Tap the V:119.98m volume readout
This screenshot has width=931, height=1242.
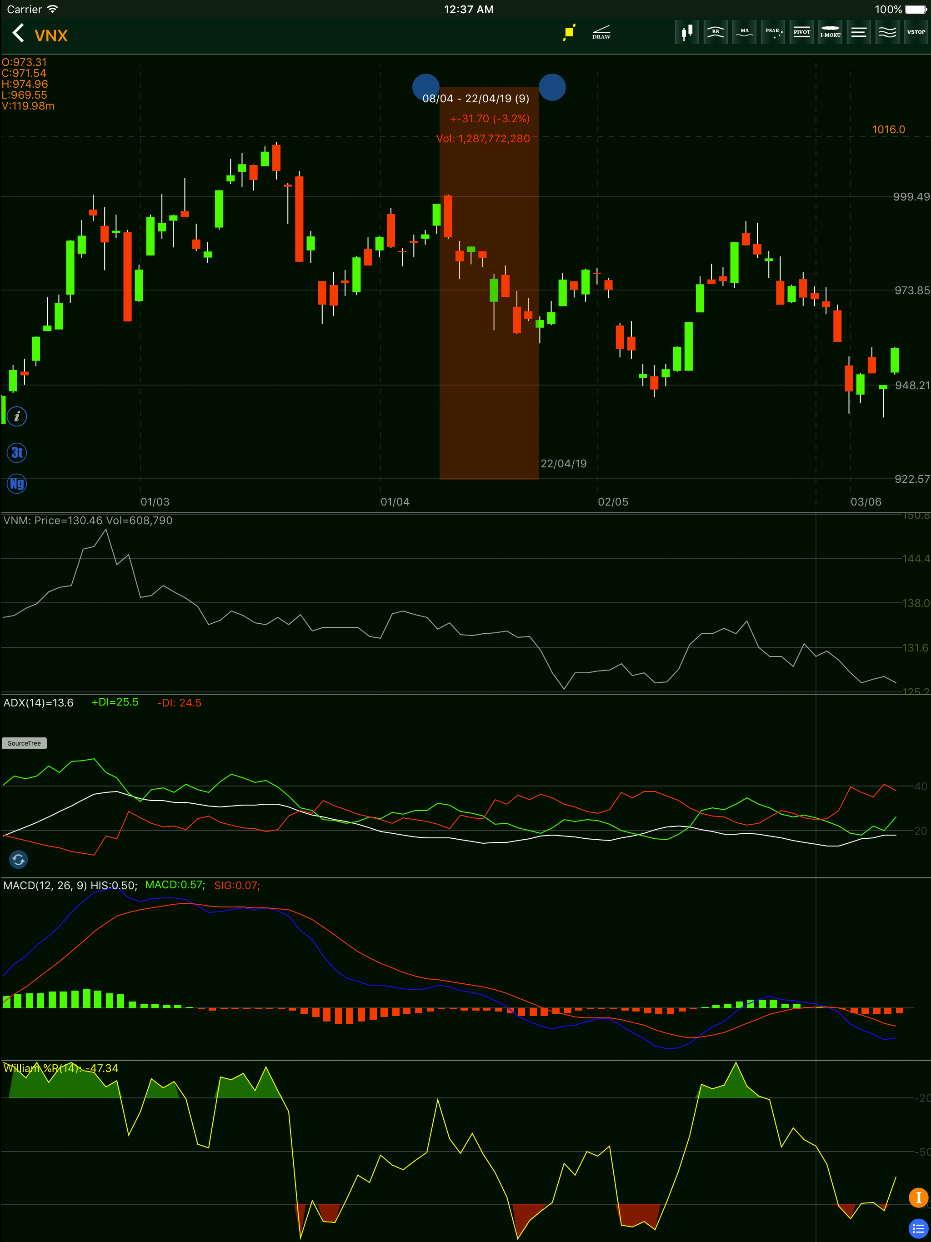tap(28, 105)
